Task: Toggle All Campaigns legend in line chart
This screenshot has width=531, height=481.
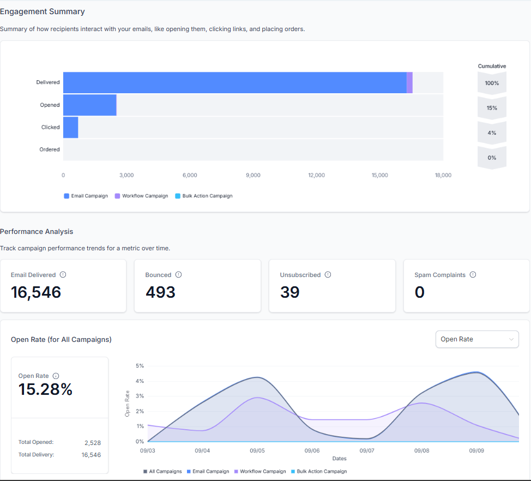Action: coord(161,471)
